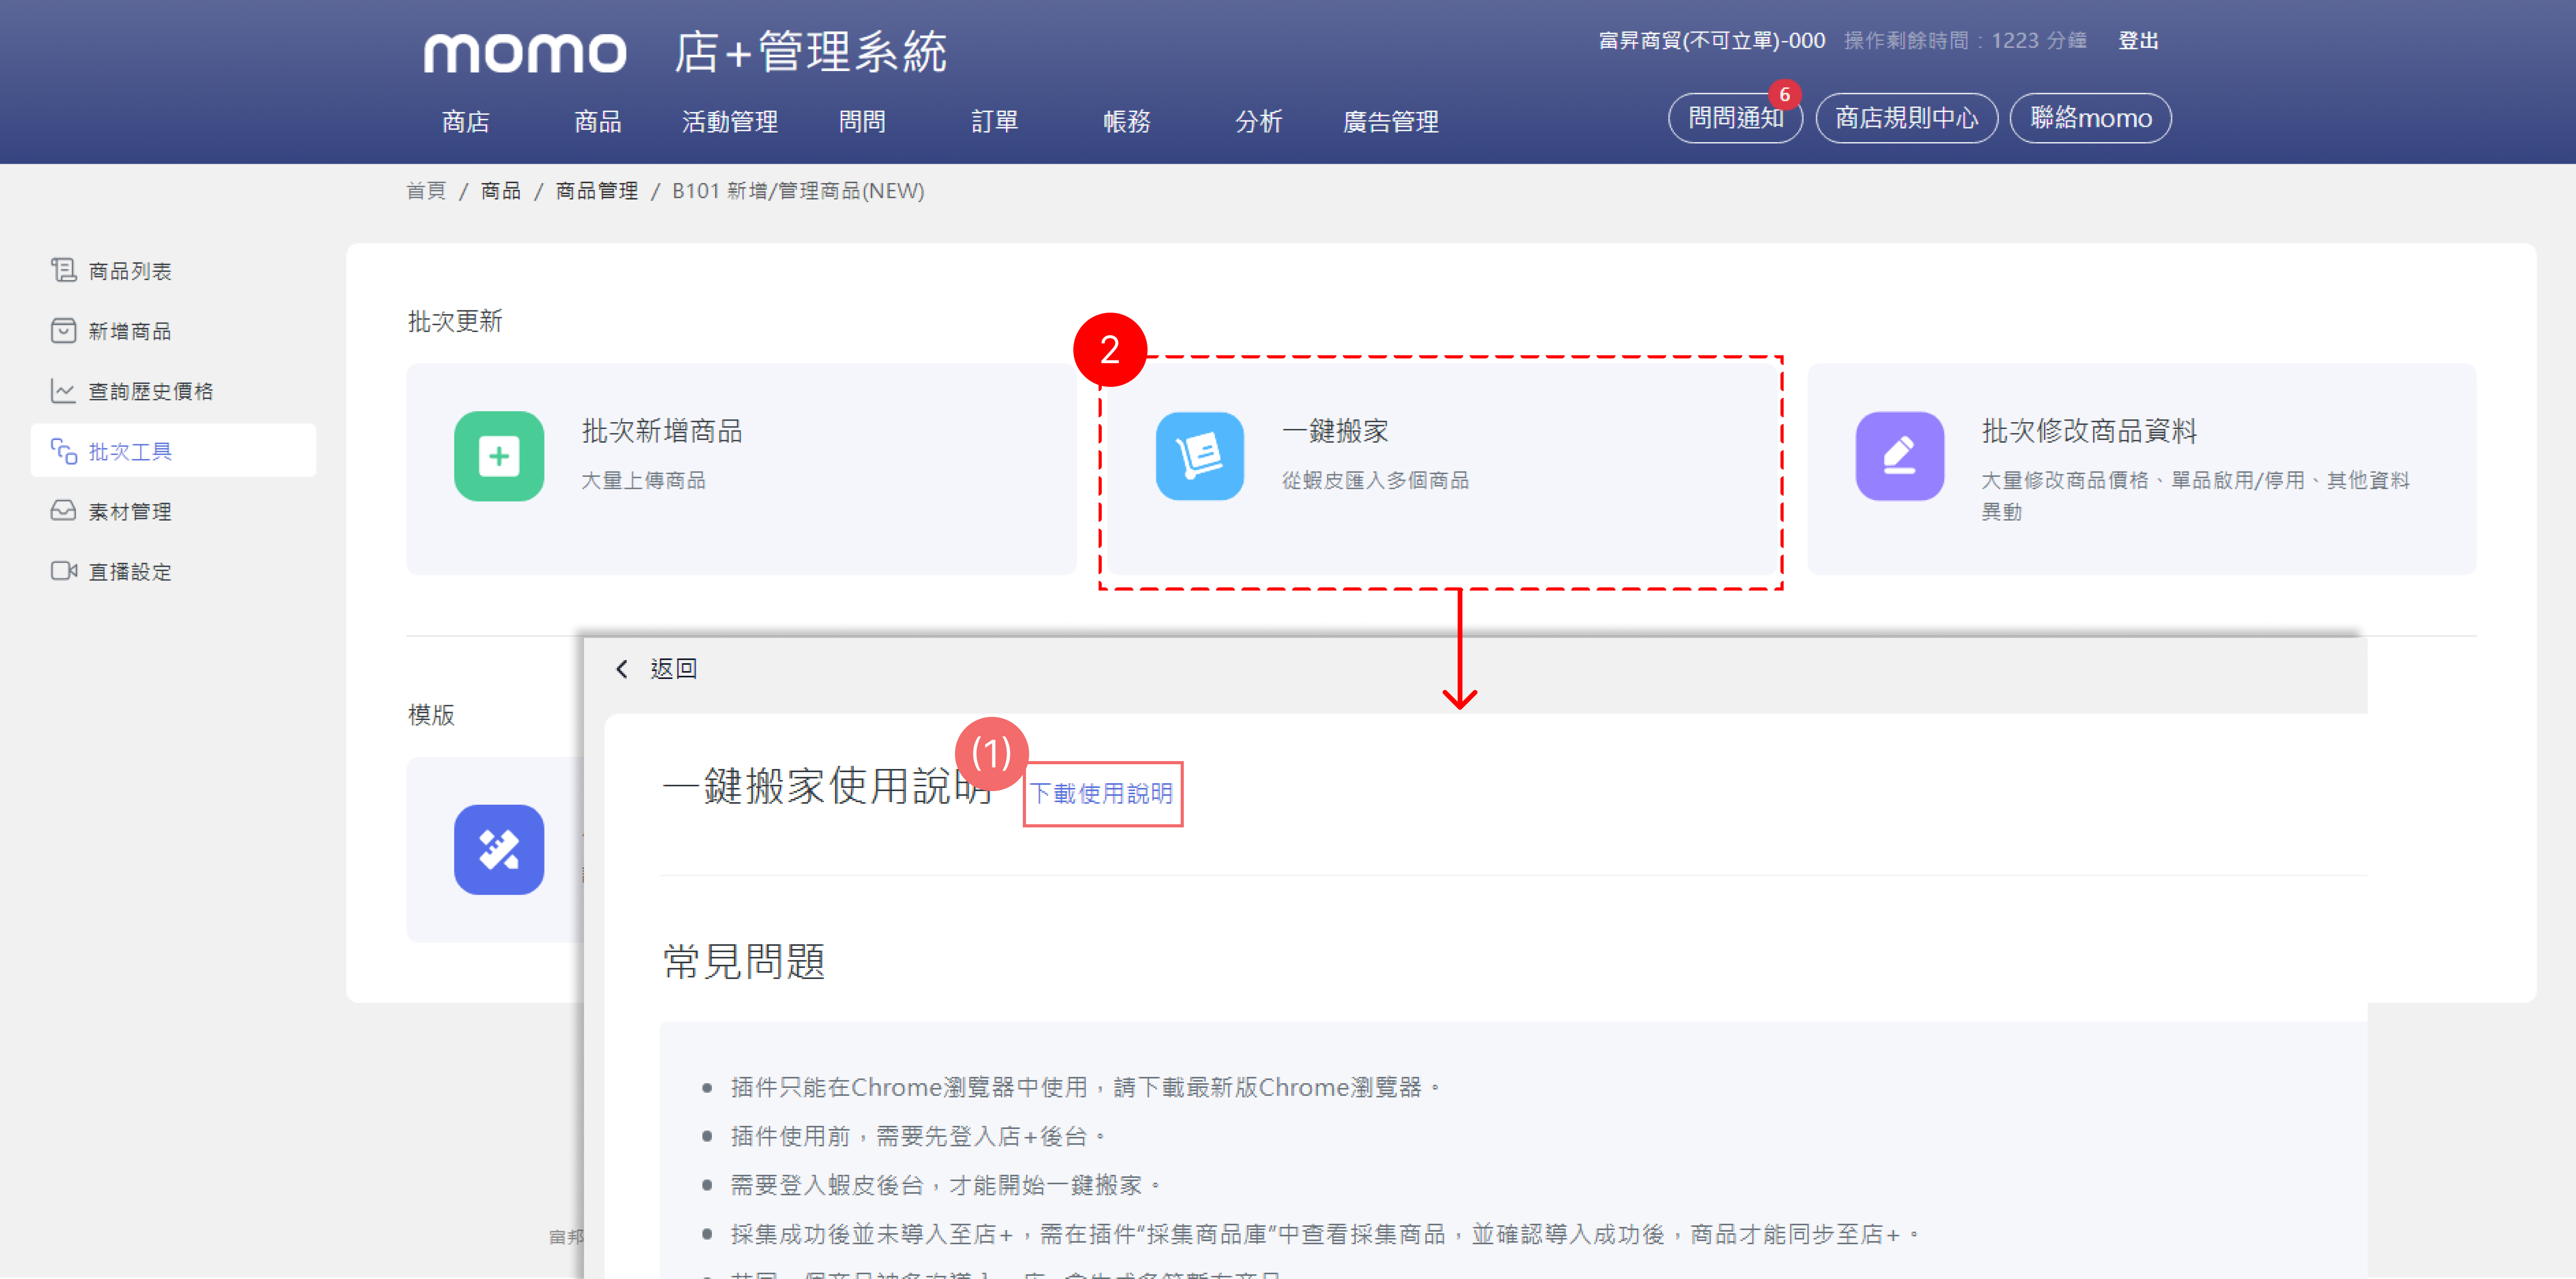The image size is (2576, 1279).
Task: Click the 查詢歷史價格 chart icon
Action: coord(63,390)
